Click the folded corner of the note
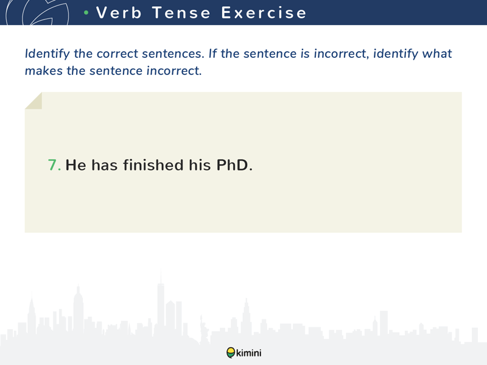The height and width of the screenshot is (365, 487). [33, 100]
